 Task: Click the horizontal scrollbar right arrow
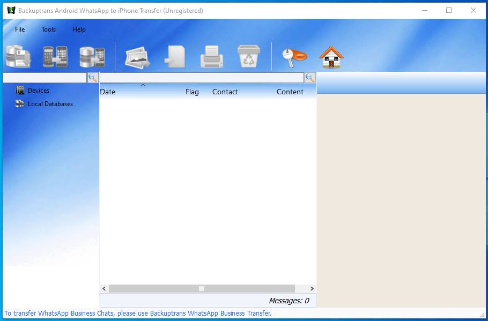tap(312, 289)
